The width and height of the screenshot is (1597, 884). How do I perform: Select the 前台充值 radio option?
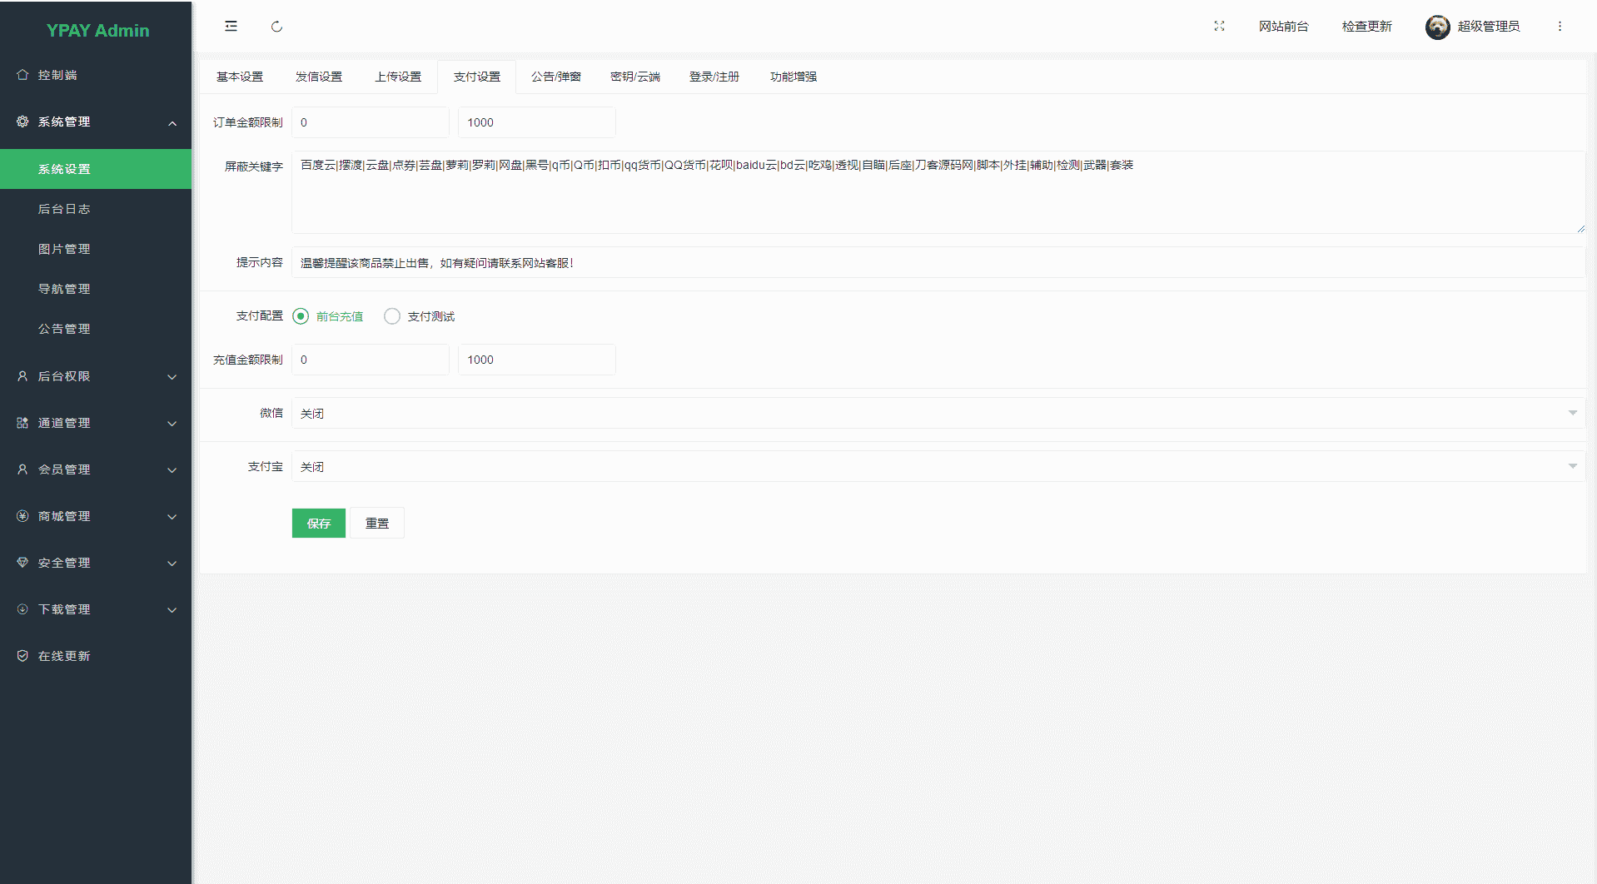click(328, 316)
